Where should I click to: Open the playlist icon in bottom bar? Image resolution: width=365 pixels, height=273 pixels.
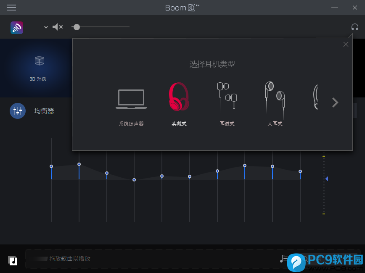(x=284, y=259)
